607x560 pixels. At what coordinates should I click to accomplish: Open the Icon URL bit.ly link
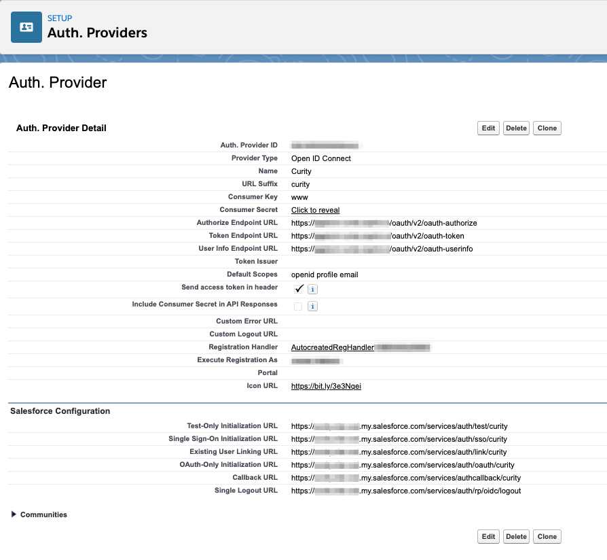(x=326, y=385)
